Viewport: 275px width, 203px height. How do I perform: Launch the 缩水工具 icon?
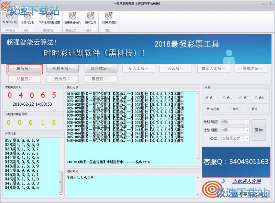[x=91, y=18]
